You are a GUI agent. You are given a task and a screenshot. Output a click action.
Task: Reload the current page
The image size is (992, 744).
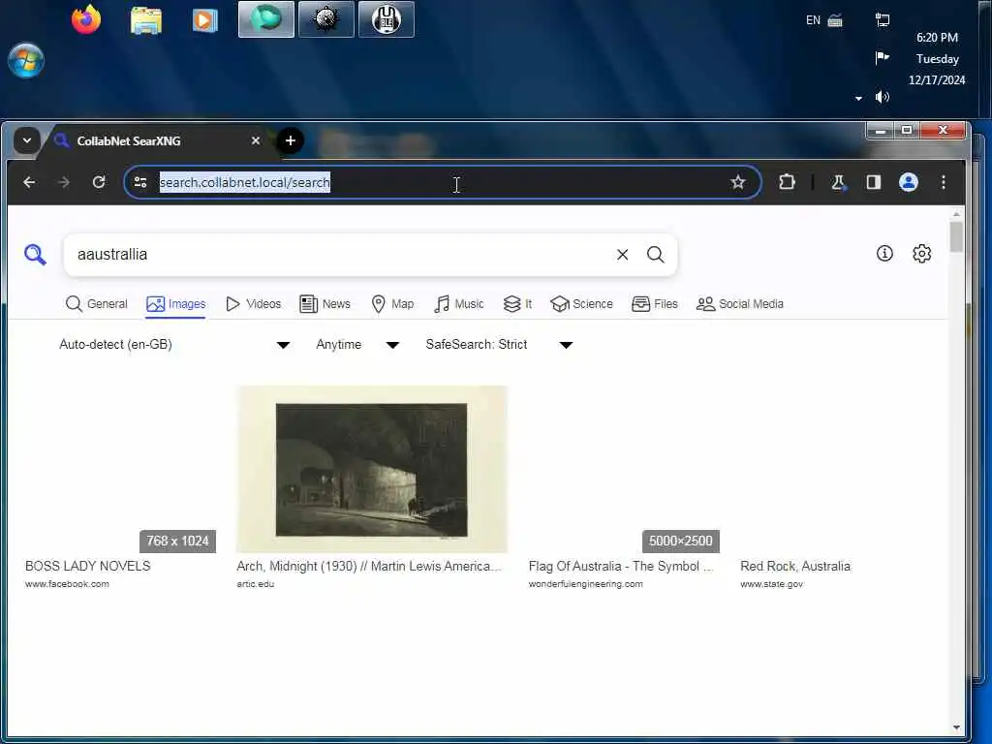pyautogui.click(x=99, y=182)
